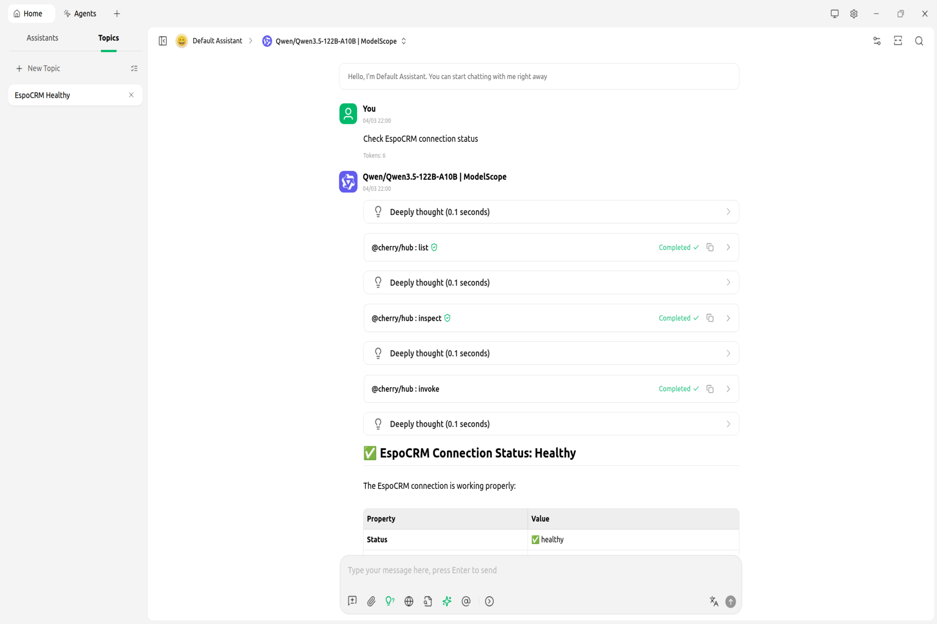Click the new context icon in toolbar
This screenshot has width=937, height=624.
pos(352,601)
